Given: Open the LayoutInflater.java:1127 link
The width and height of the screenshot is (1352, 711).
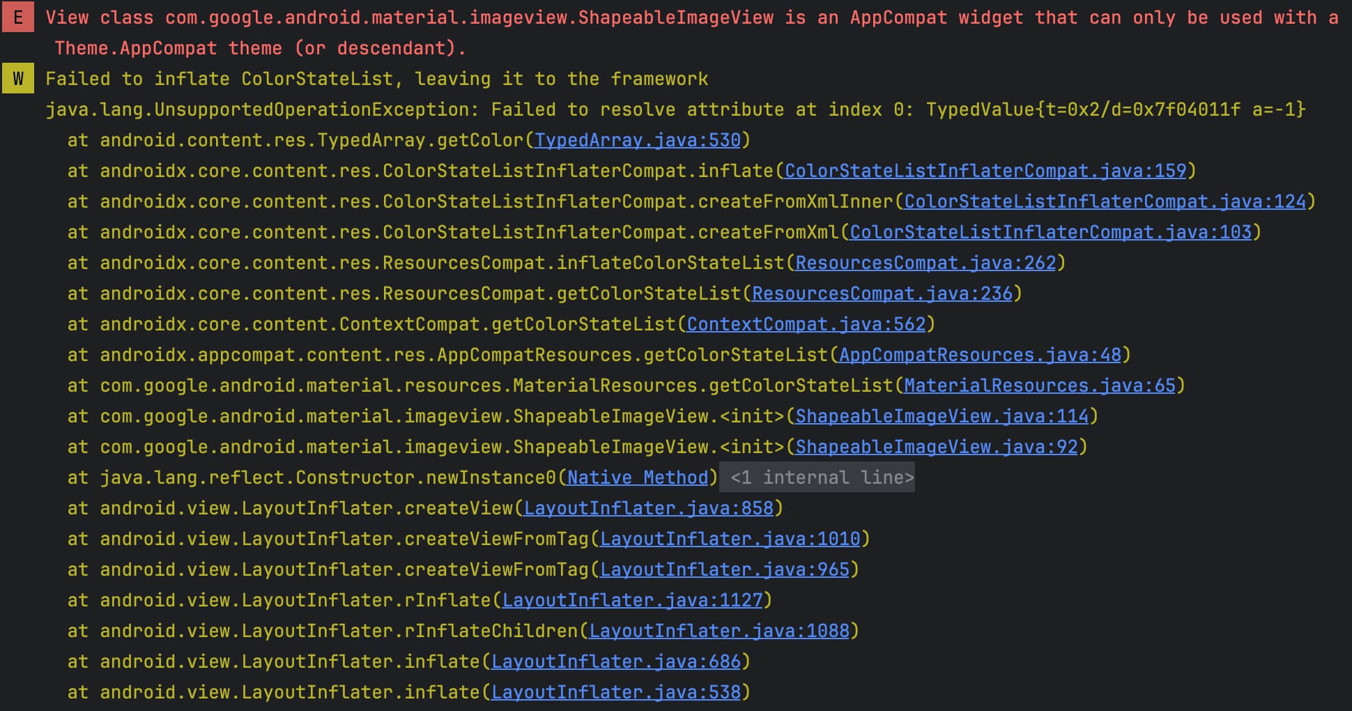Looking at the screenshot, I should click(x=632, y=600).
